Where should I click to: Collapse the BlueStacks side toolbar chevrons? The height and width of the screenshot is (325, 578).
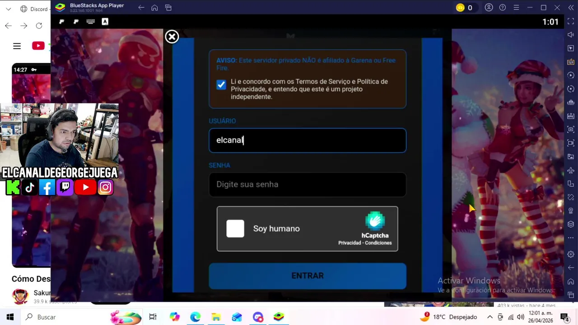[x=571, y=8]
